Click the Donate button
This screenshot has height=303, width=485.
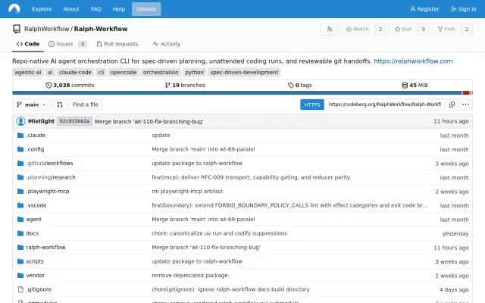pyautogui.click(x=146, y=9)
